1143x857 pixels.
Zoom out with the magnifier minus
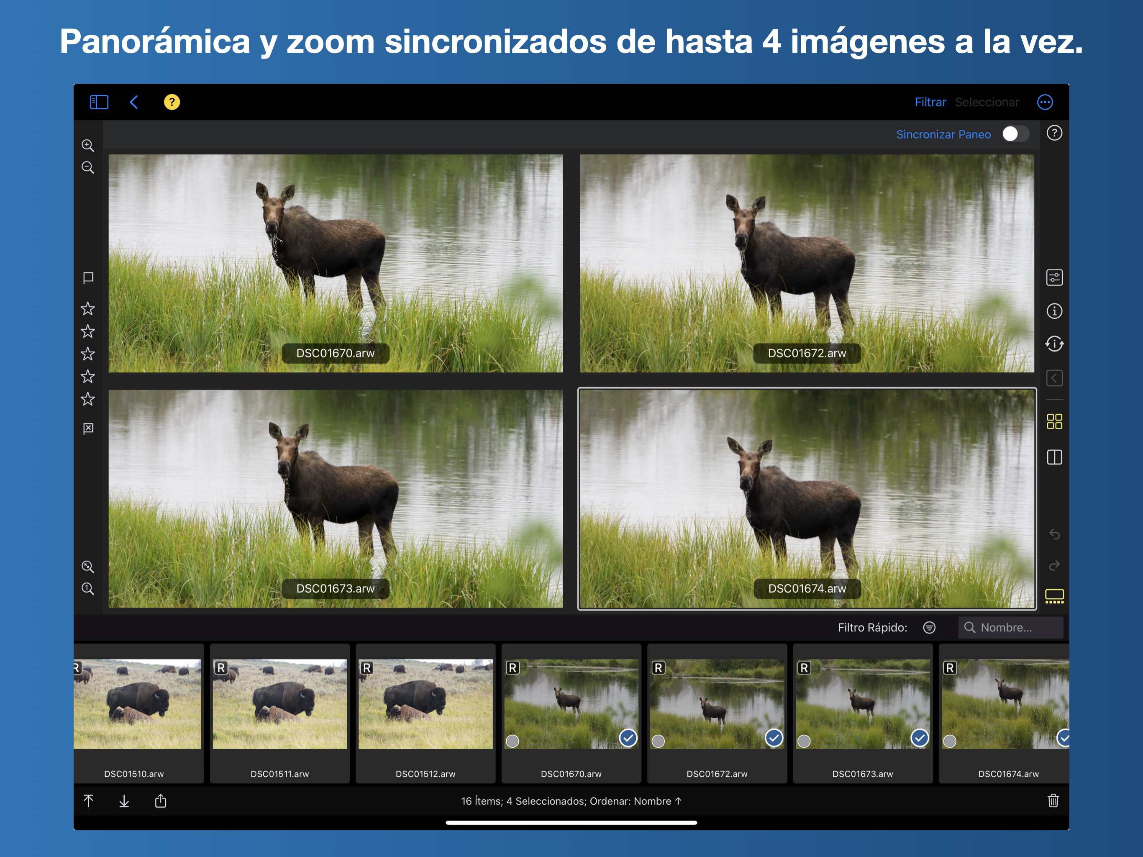tap(88, 167)
